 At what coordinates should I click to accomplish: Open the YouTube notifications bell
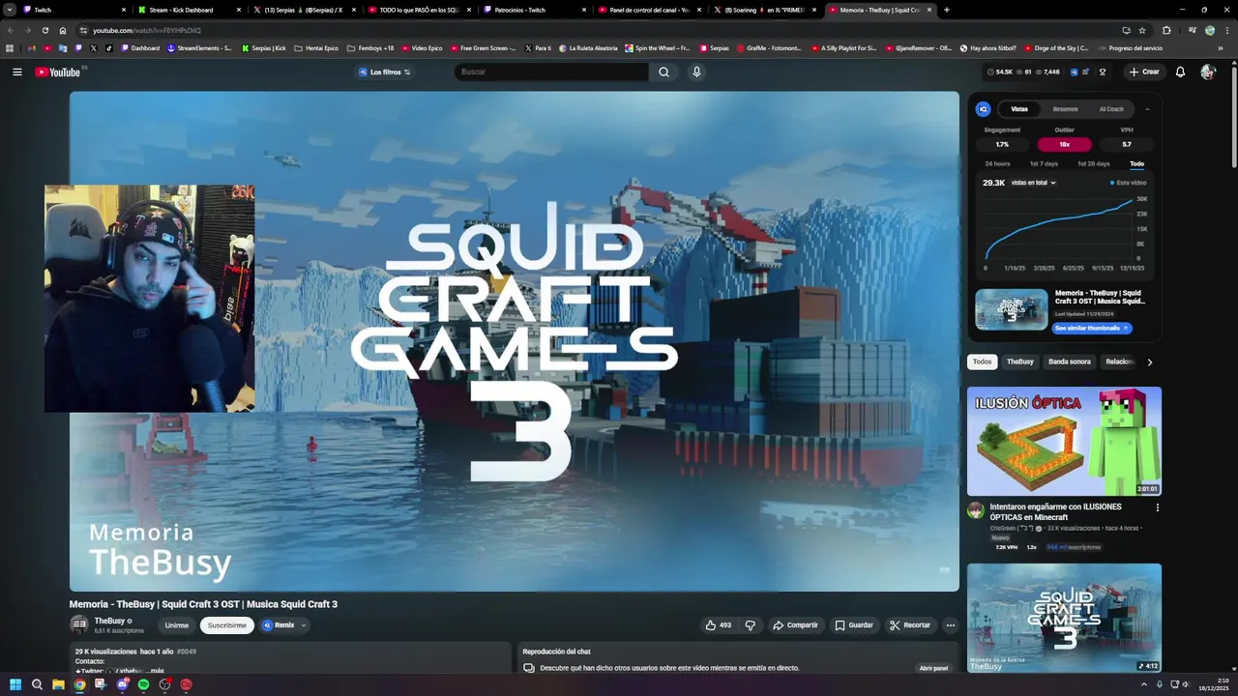tap(1180, 72)
